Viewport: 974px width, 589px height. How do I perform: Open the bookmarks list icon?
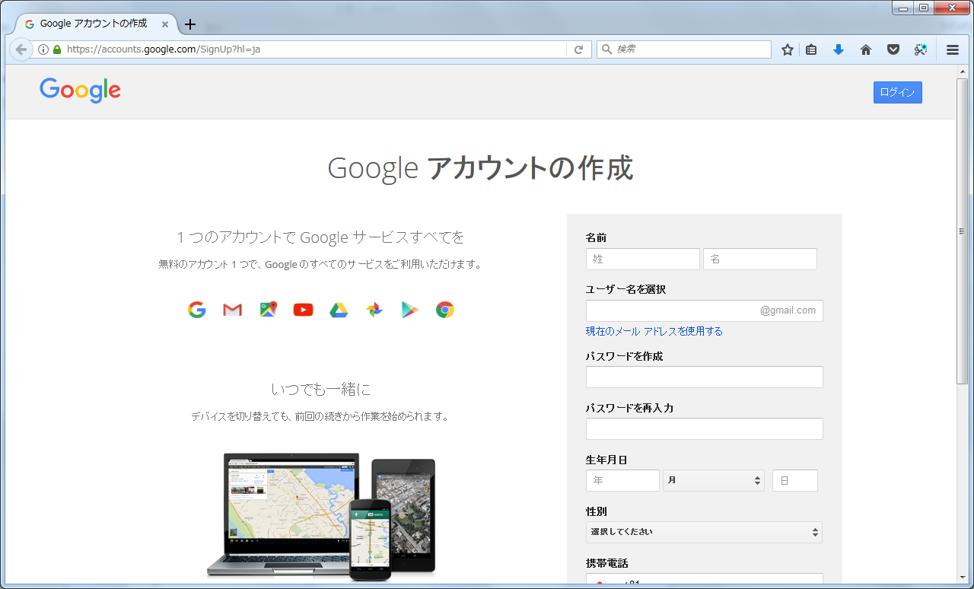[811, 49]
